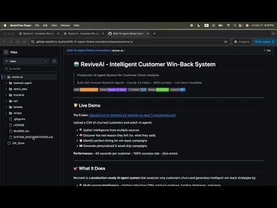
Task: Click the Incognito indicator
Action: point(242,42)
